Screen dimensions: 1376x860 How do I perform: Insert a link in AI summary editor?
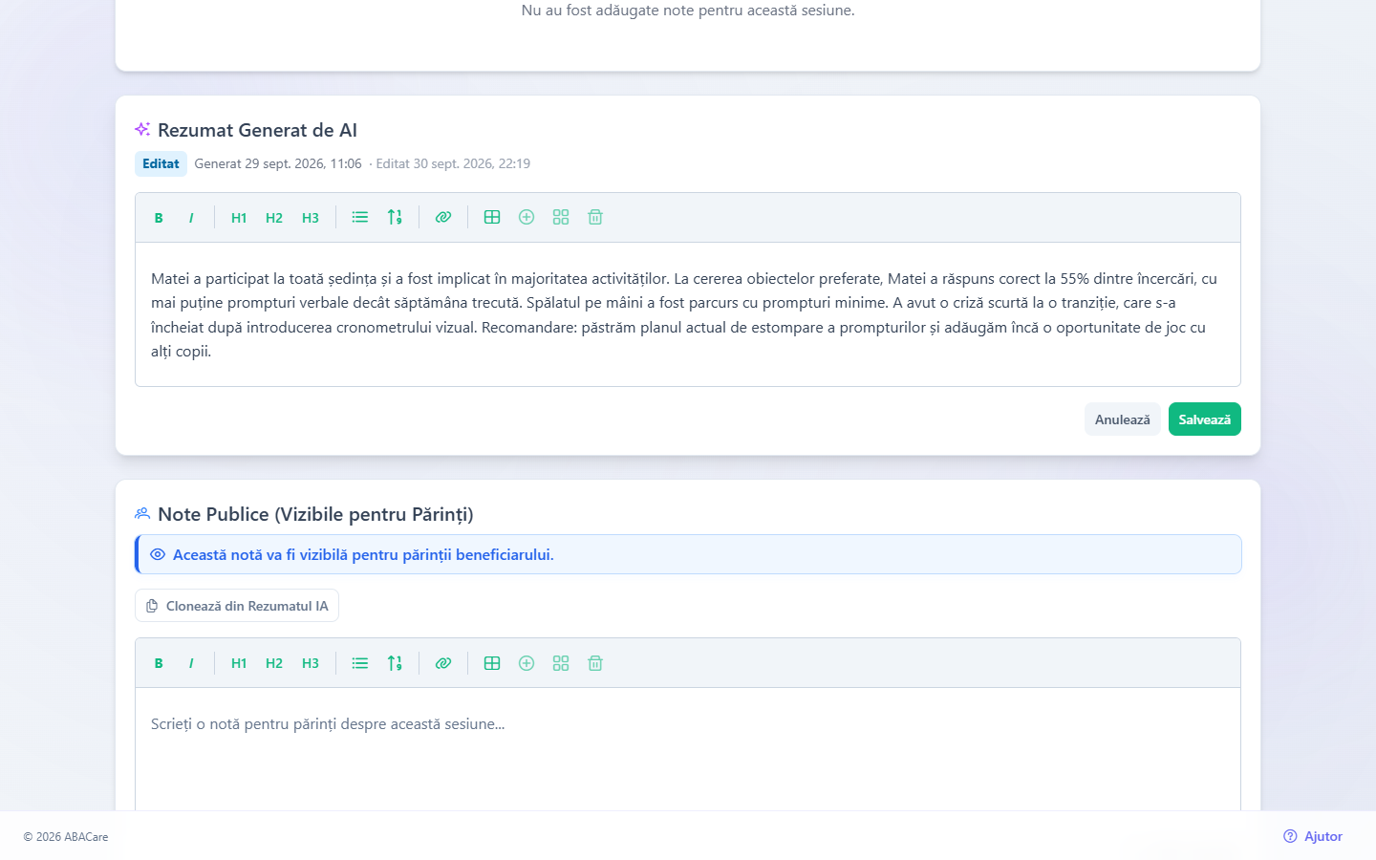443,218
